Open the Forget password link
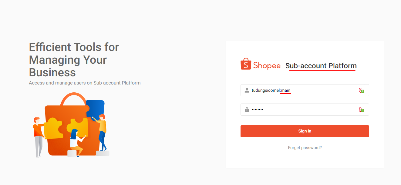 pos(305,148)
